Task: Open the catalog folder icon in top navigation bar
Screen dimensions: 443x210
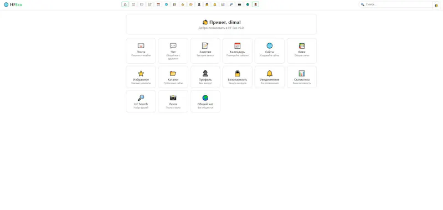Action: coord(190,4)
